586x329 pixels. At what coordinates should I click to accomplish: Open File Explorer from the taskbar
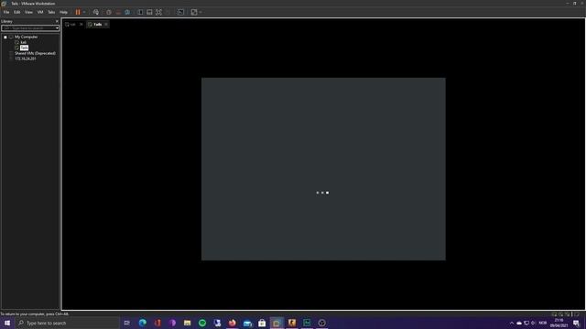point(187,323)
